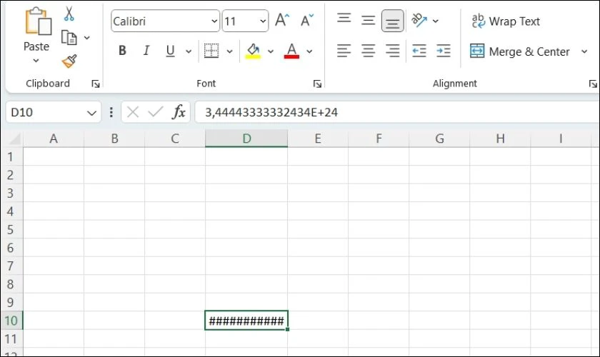Expand the Copy options dropdown arrow
This screenshot has width=600, height=357.
click(87, 38)
